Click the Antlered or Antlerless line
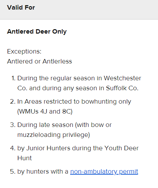Viewport: 158px width, 188px height. 39,61
